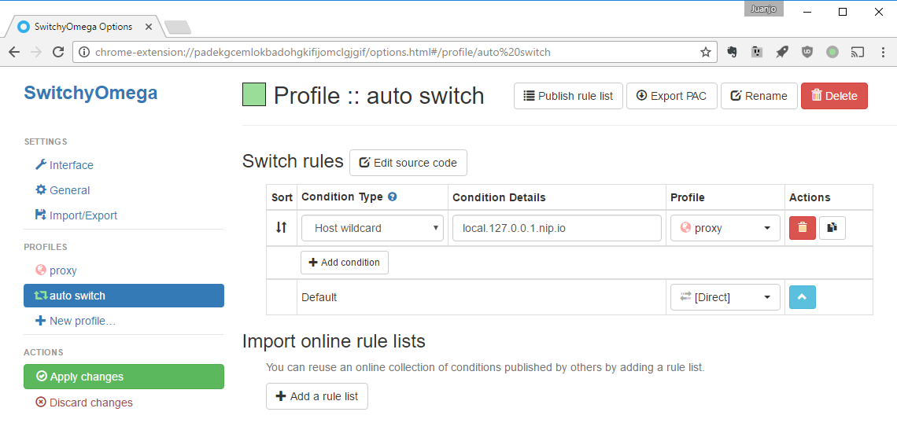Screen dimensions: 897x445
Task: Open the [Direct] default profile dropdown
Action: pyautogui.click(x=725, y=297)
